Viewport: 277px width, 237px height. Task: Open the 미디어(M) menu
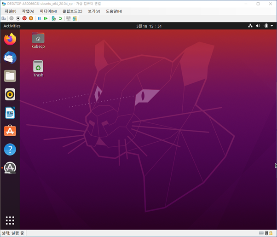click(48, 12)
